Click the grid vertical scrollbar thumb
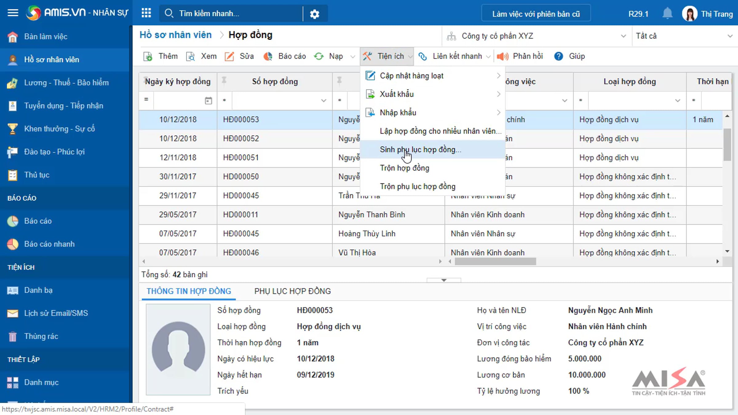Screen dimensions: 738x415 coord(727,144)
